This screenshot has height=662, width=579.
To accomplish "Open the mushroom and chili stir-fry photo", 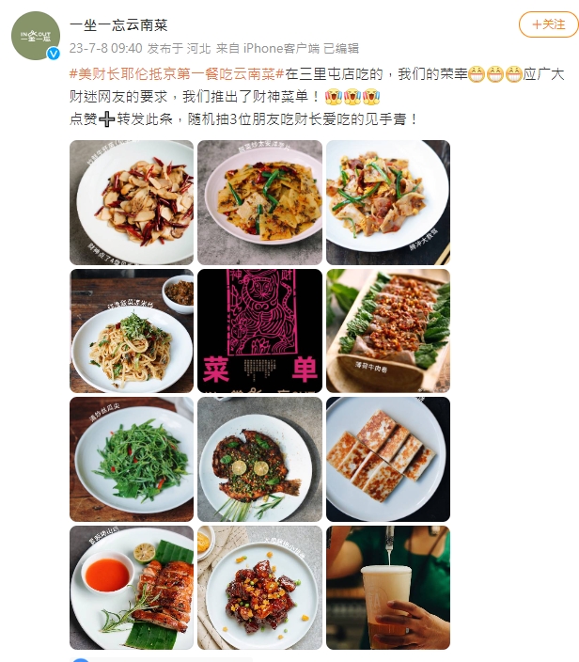I will 132,202.
